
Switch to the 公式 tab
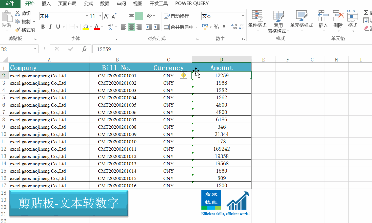[88, 4]
